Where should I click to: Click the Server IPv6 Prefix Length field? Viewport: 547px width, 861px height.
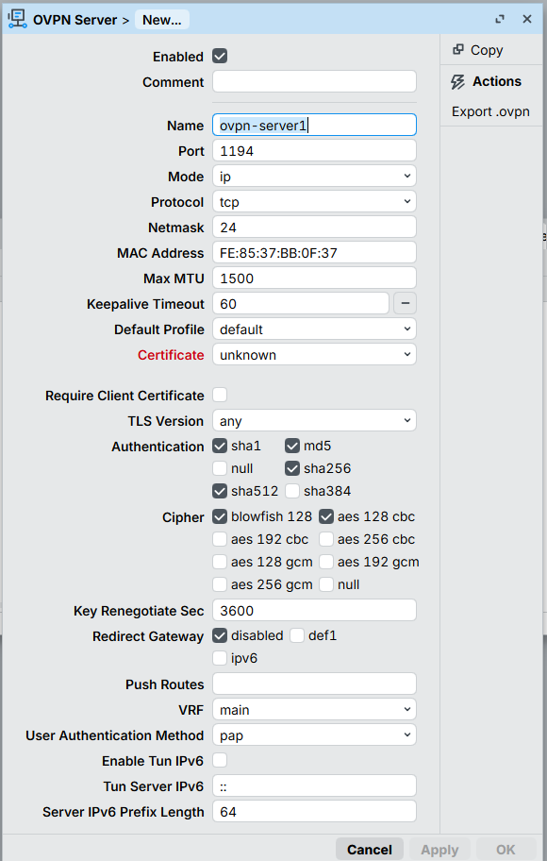pyautogui.click(x=314, y=812)
